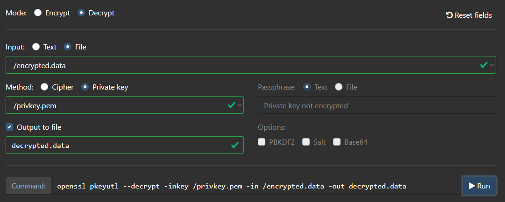
Task: Expand the /encrypted.data input file dropdown
Action: pos(492,65)
